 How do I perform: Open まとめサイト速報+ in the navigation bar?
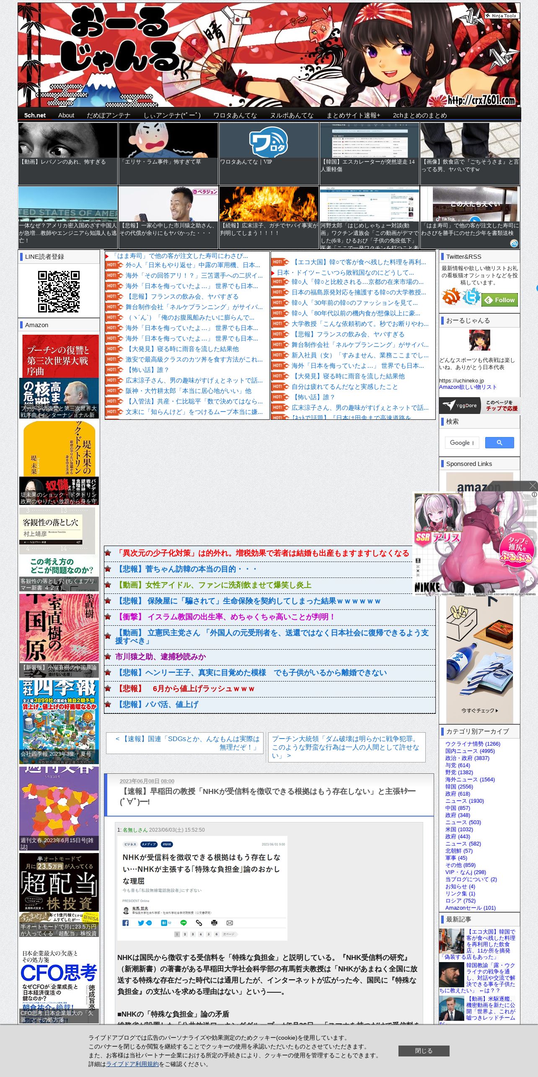coord(353,115)
